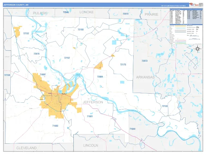Click the CLEVELAND county label
This screenshot has width=206, height=155.
[26, 148]
